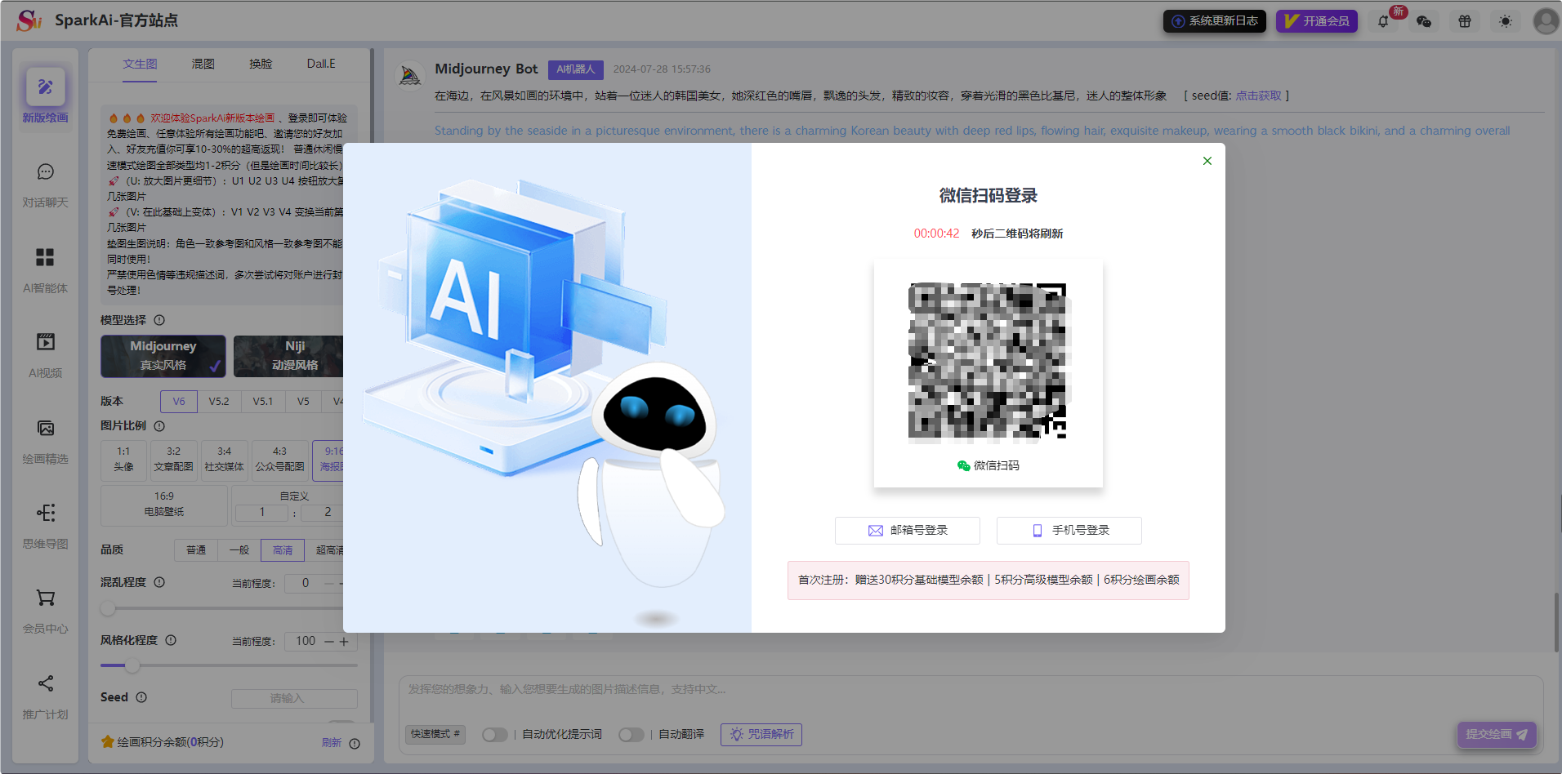Decrease 风格化程度 with minus button
This screenshot has height=774, width=1562.
(x=329, y=642)
